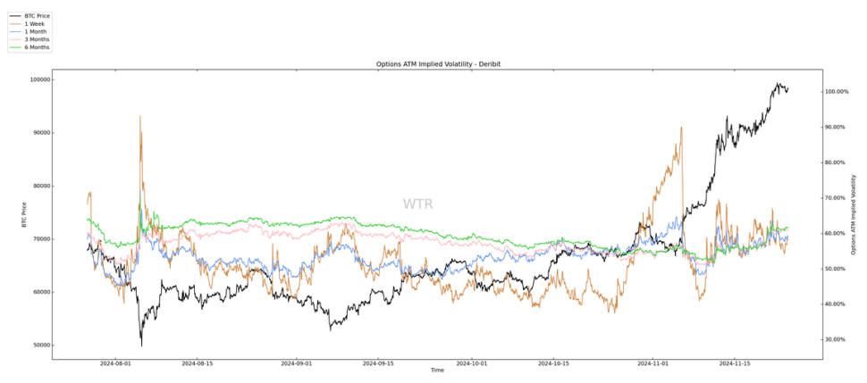
Task: Click the WTR watermark in the chart
Action: (417, 204)
